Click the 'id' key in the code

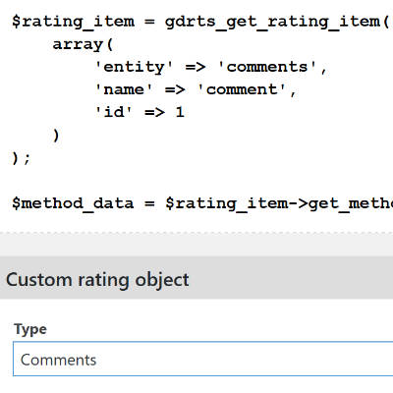tap(114, 112)
